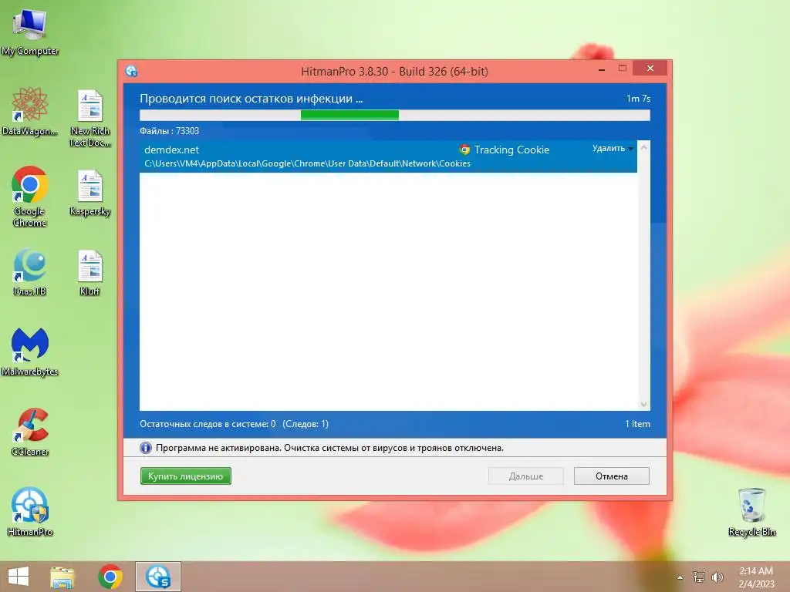Select the Kaspersky document icon
This screenshot has height=592, width=790.
coord(90,192)
